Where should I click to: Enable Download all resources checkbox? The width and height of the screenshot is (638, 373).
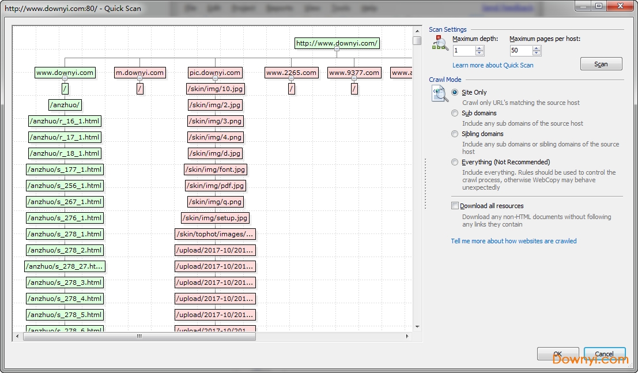pos(455,206)
